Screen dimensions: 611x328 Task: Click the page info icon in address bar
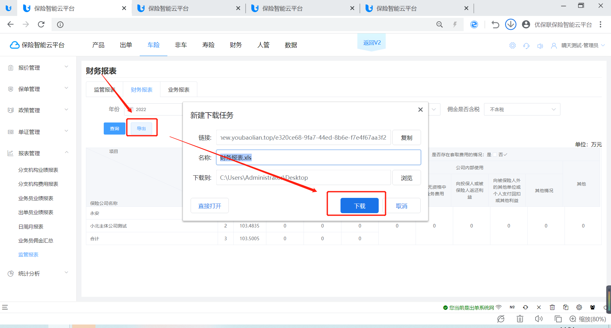(60, 24)
